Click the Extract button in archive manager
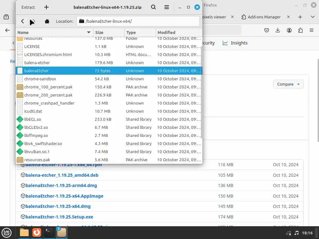Viewport: 319px width, 239px height. click(x=28, y=7)
